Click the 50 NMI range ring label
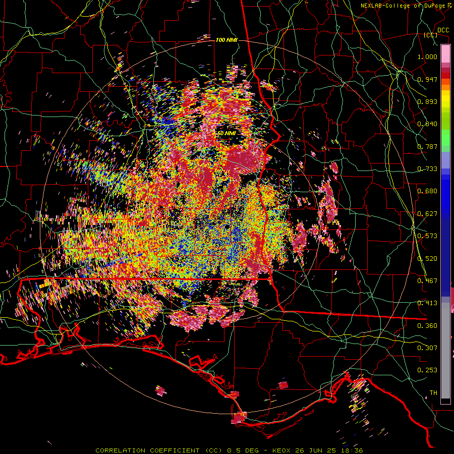The height and width of the screenshot is (454, 454). click(226, 133)
